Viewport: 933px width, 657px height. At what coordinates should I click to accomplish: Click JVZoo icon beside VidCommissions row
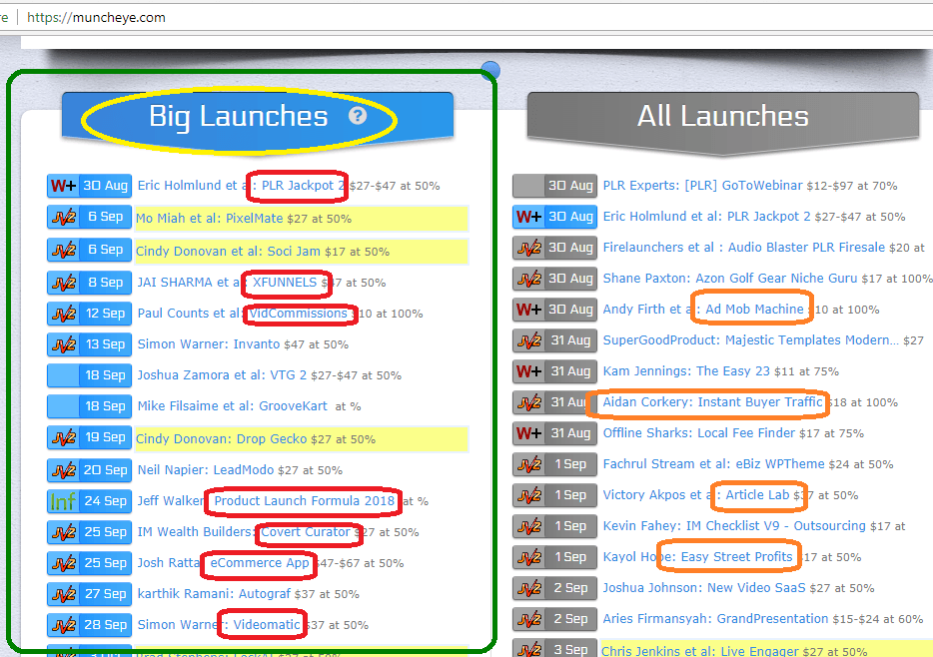point(63,314)
